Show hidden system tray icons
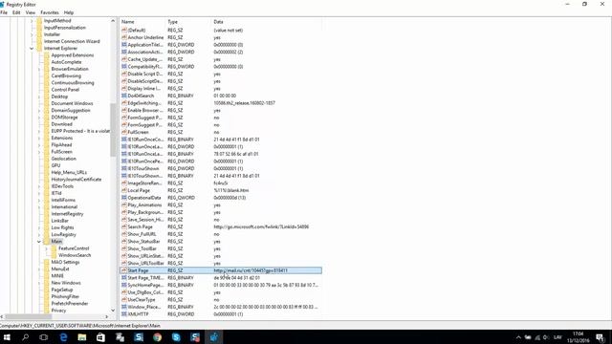Viewport: 612px width, 344px height. tap(518, 337)
